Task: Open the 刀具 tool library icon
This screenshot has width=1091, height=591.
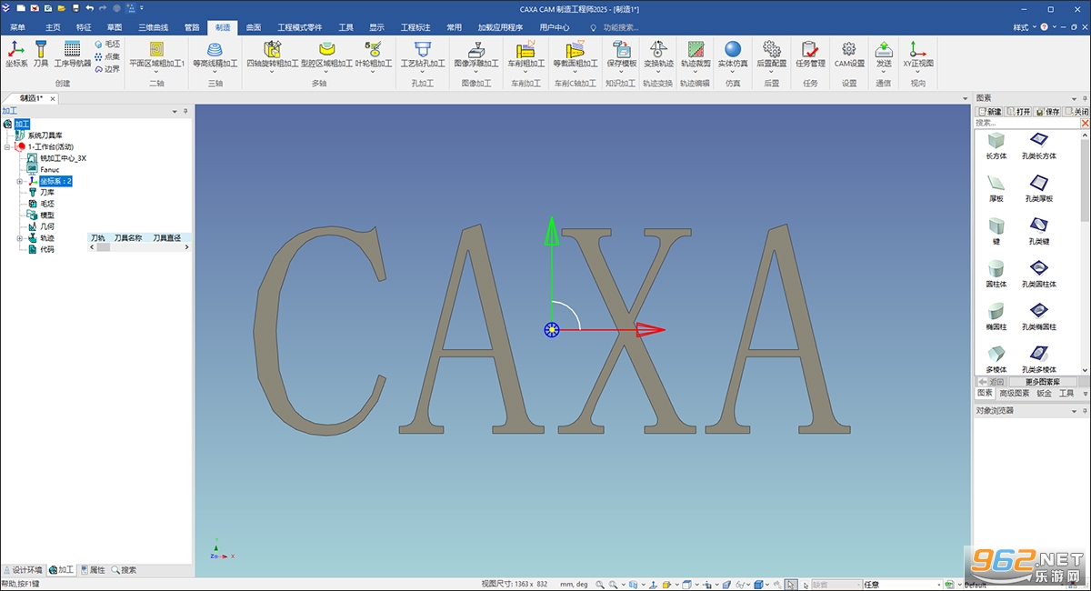Action: (41, 54)
